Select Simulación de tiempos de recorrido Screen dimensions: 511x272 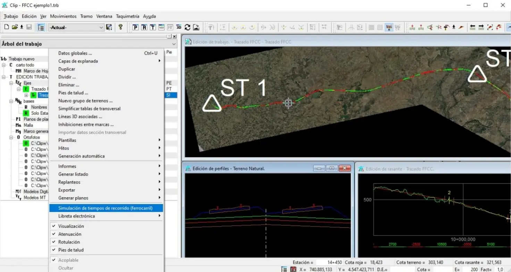[105, 208]
